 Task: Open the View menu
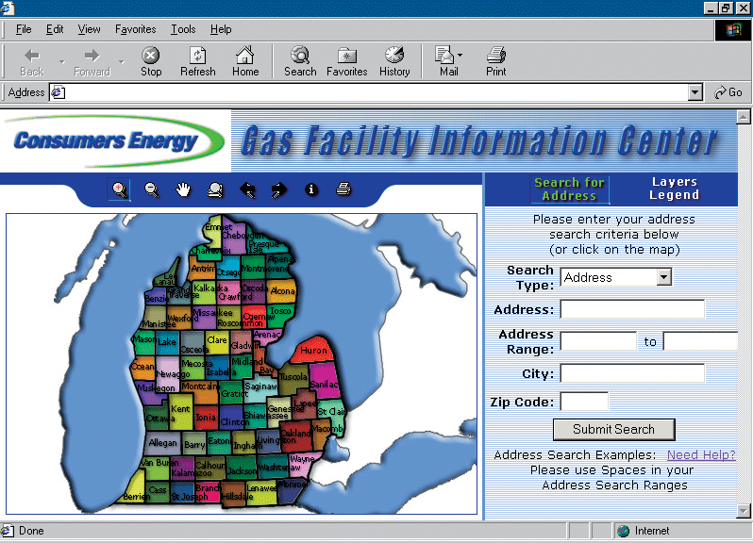pos(90,29)
